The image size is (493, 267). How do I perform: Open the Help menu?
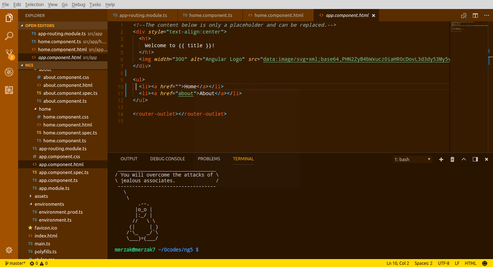pyautogui.click(x=110, y=4)
